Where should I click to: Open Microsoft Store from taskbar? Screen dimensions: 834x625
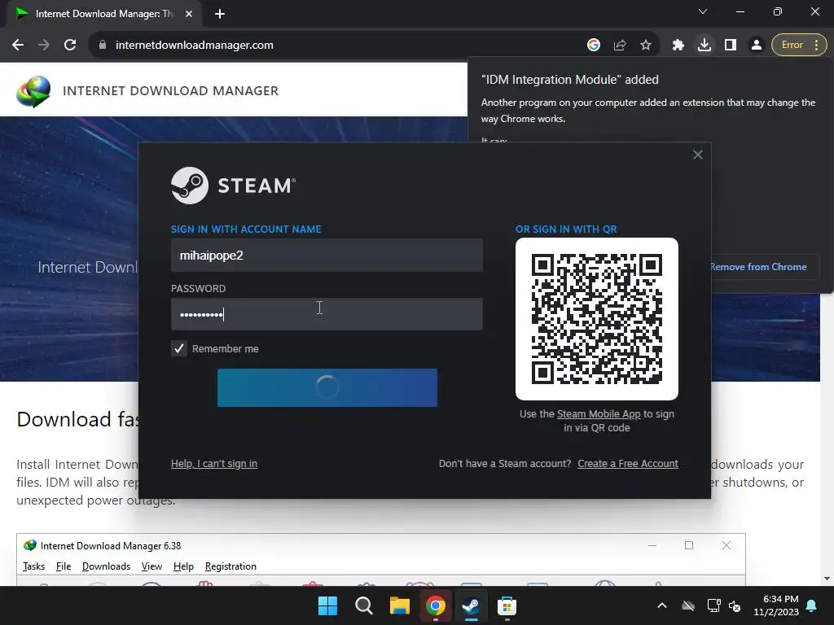click(507, 605)
